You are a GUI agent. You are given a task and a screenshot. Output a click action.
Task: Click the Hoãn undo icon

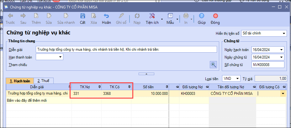pyautogui.click(x=106, y=16)
